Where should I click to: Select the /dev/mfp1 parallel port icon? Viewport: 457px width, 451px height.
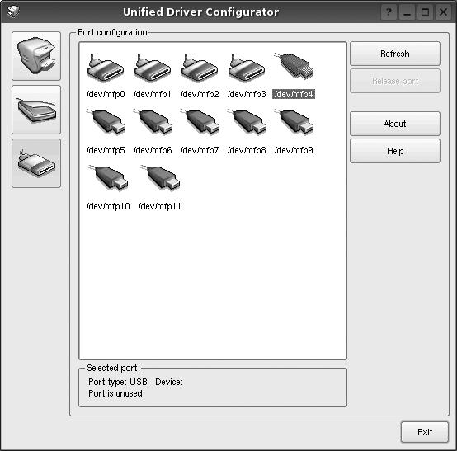[x=153, y=68]
